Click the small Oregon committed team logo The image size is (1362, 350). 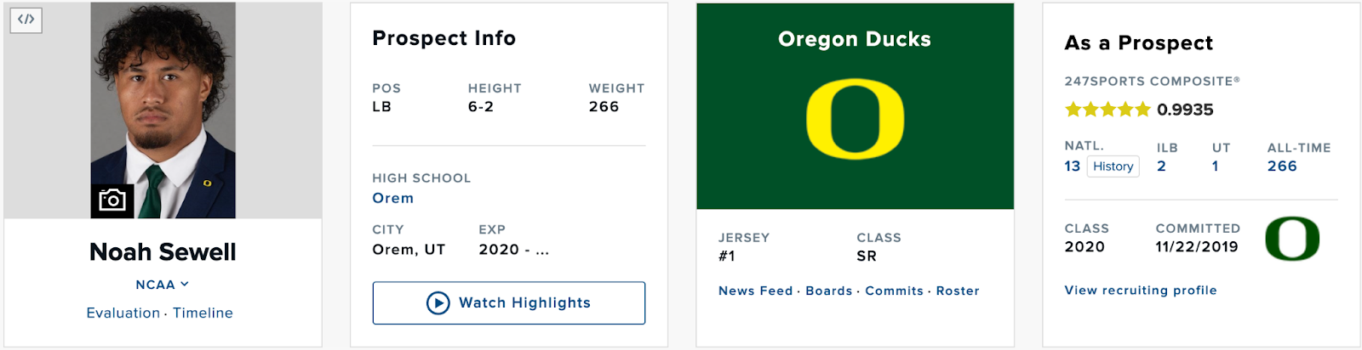[1291, 239]
